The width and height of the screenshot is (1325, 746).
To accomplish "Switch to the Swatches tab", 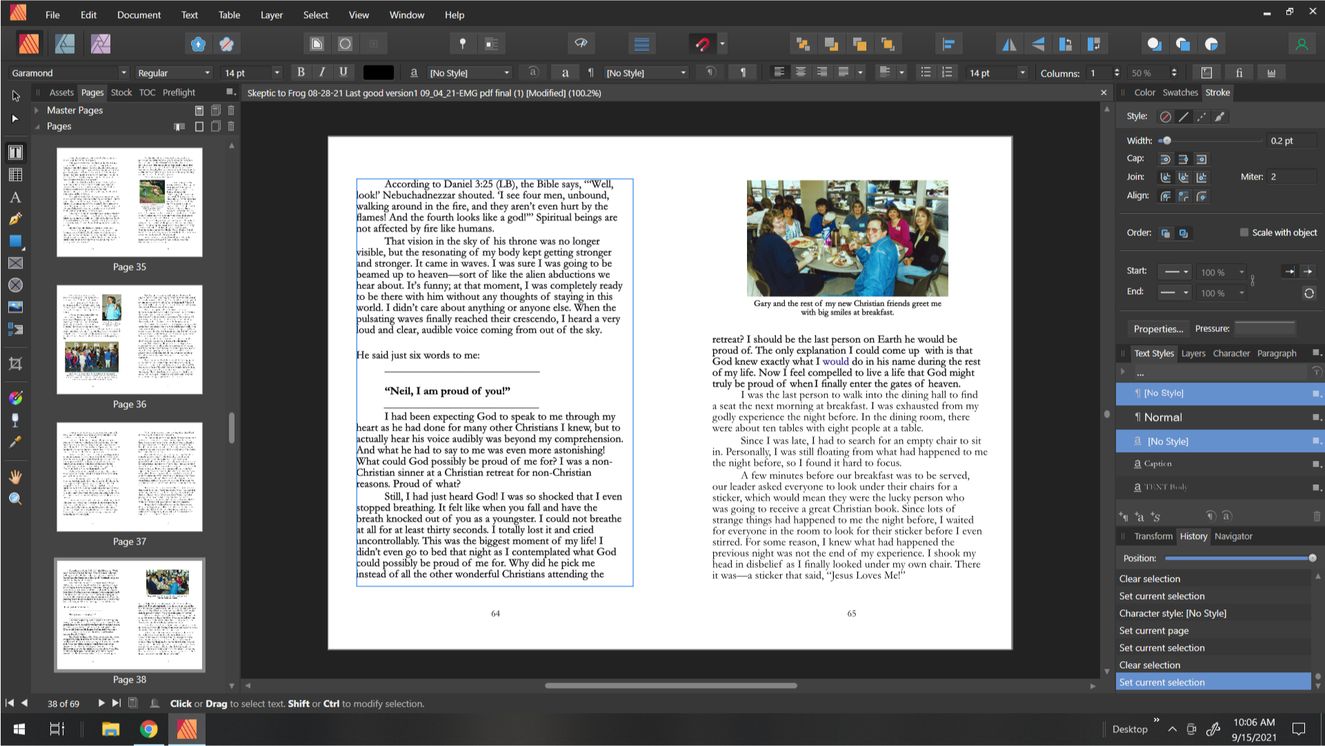I will pos(1180,92).
